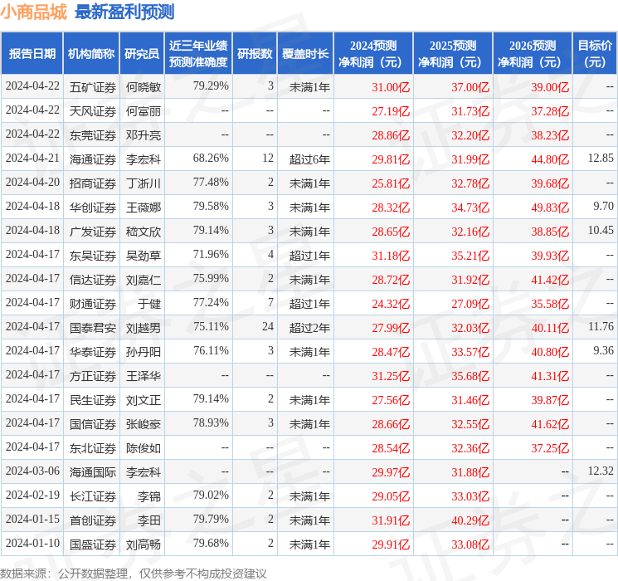Click researcher name 嵇文欣
This screenshot has width=618, height=581.
pyautogui.click(x=144, y=232)
